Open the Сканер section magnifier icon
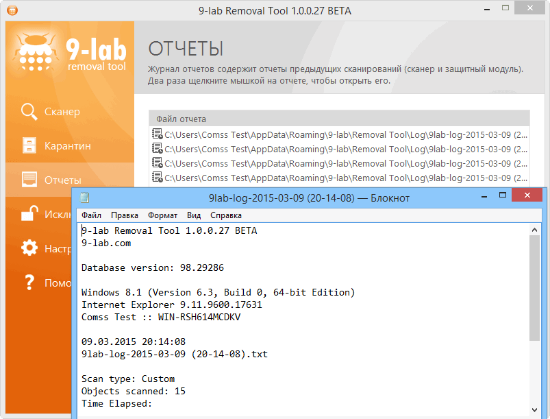Viewport: 550px width, 419px height. coord(29,112)
